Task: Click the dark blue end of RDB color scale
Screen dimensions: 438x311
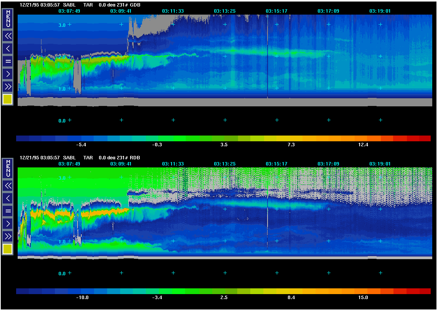Action: (23, 291)
